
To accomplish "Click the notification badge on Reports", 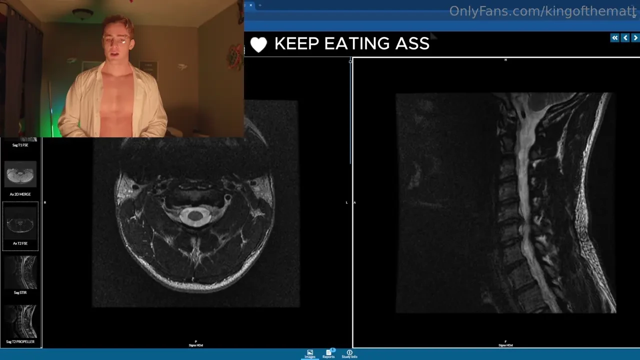I will tap(332, 350).
